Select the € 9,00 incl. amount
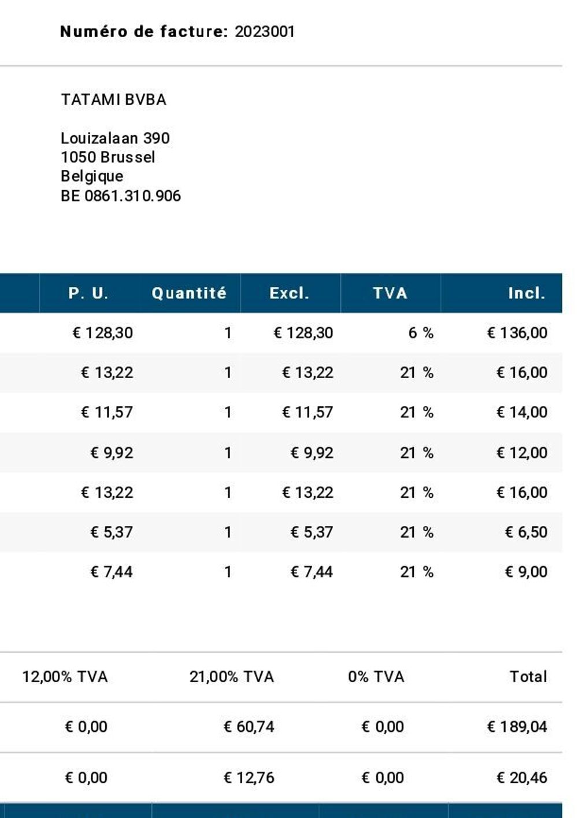 526,572
